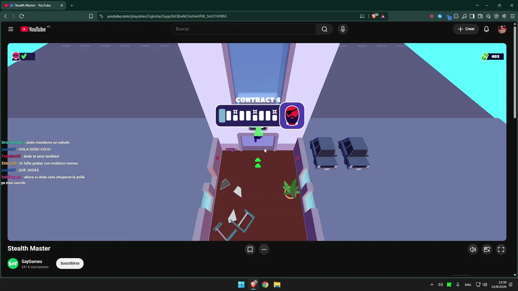Open the Windows Start menu
The height and width of the screenshot is (291, 518).
pyautogui.click(x=241, y=285)
